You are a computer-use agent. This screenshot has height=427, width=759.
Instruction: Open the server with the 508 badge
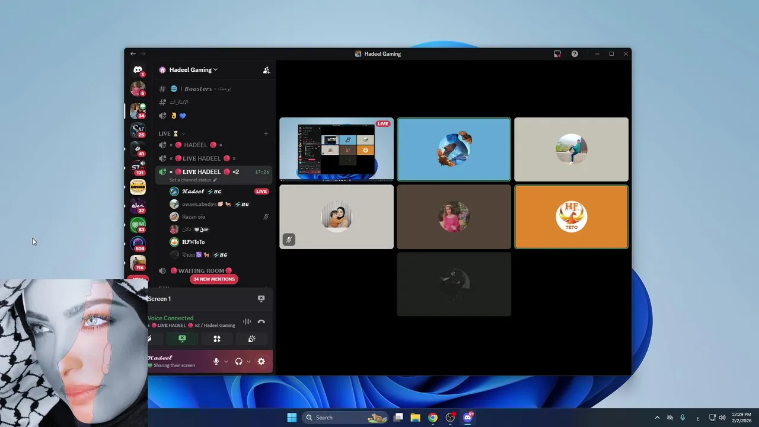coord(138,244)
